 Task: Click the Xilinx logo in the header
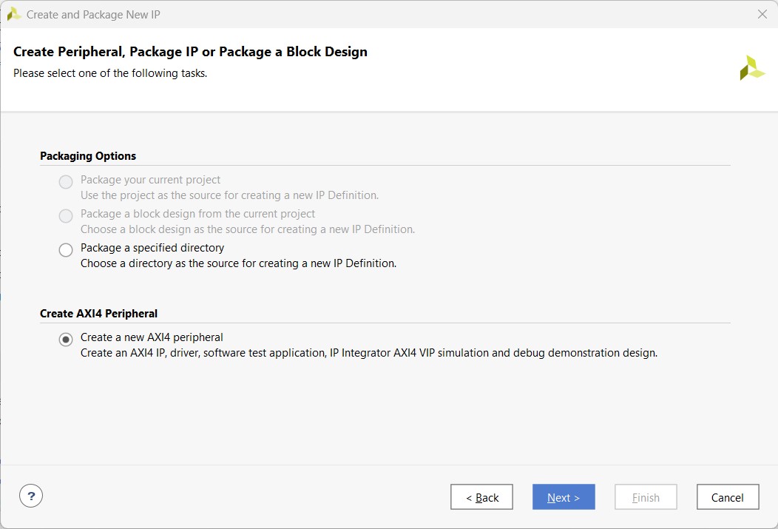752,67
